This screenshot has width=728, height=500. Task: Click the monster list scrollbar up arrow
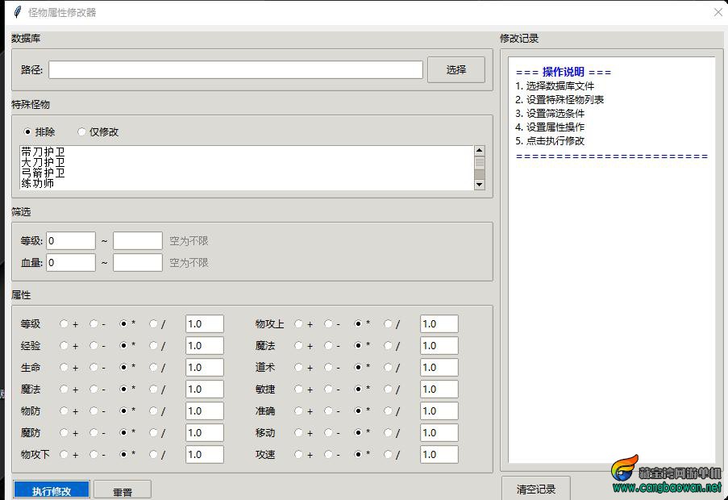[479, 151]
